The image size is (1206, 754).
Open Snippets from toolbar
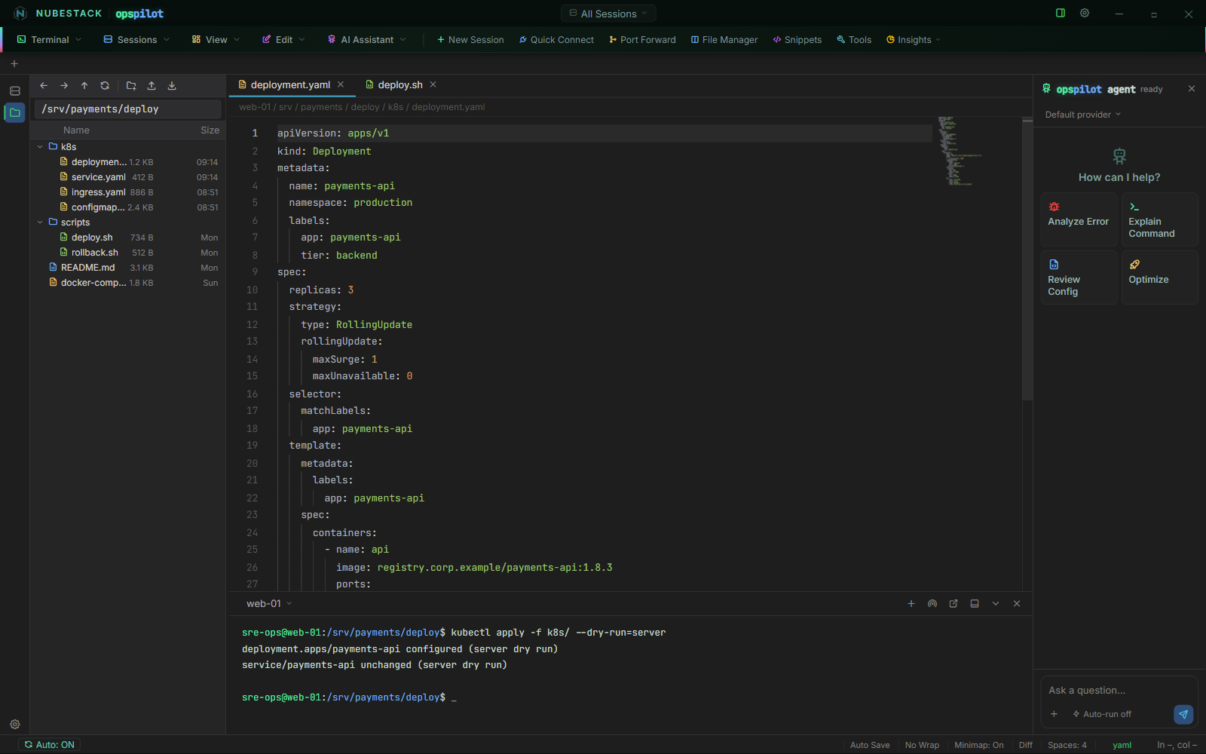(797, 40)
